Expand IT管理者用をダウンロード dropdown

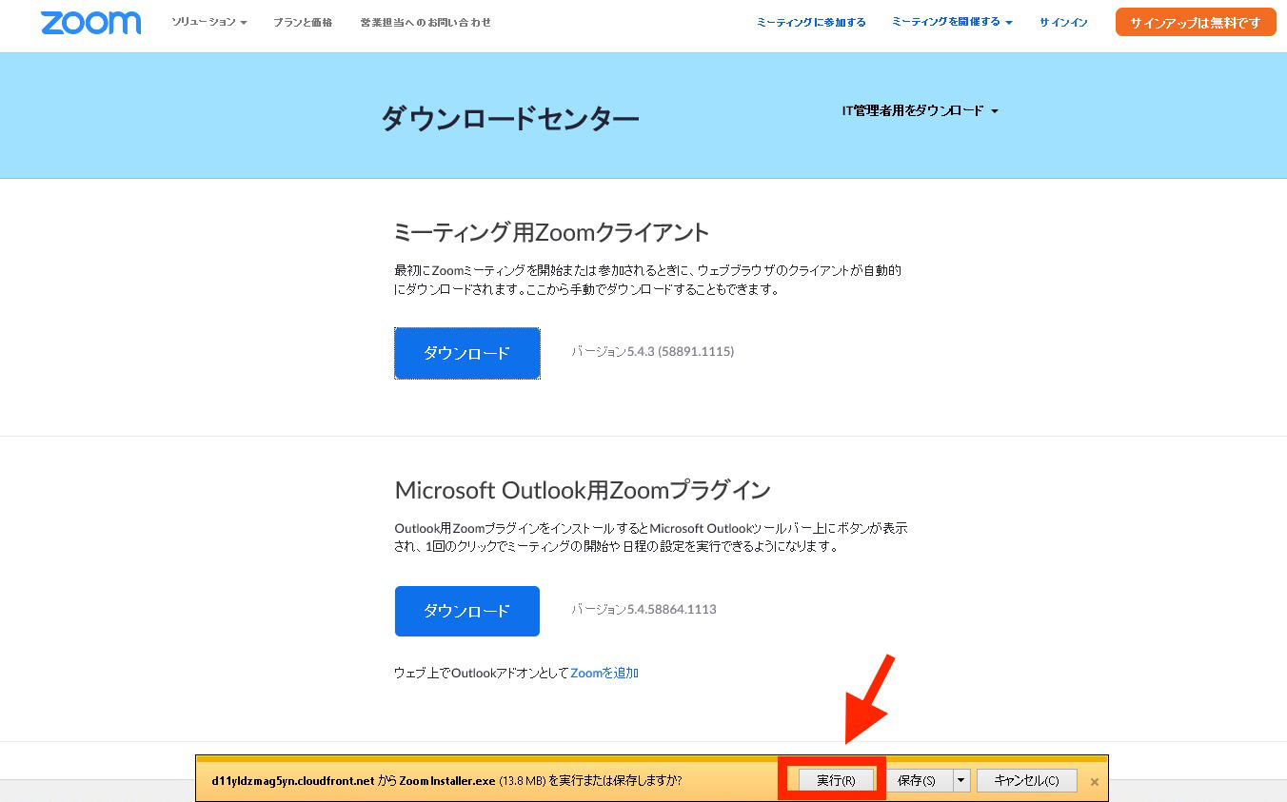[921, 111]
